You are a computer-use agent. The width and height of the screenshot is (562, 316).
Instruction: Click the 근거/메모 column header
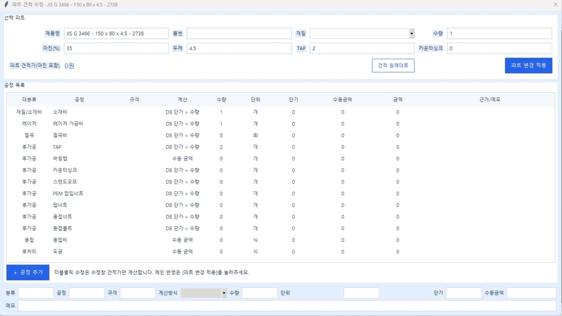tap(489, 99)
